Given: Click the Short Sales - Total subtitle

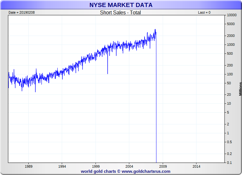Looking at the screenshot, I should pyautogui.click(x=120, y=12).
